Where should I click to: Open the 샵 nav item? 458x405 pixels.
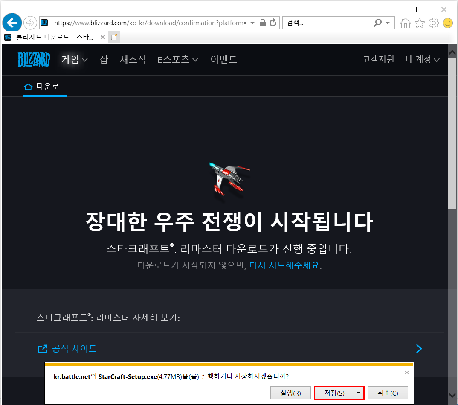click(104, 60)
